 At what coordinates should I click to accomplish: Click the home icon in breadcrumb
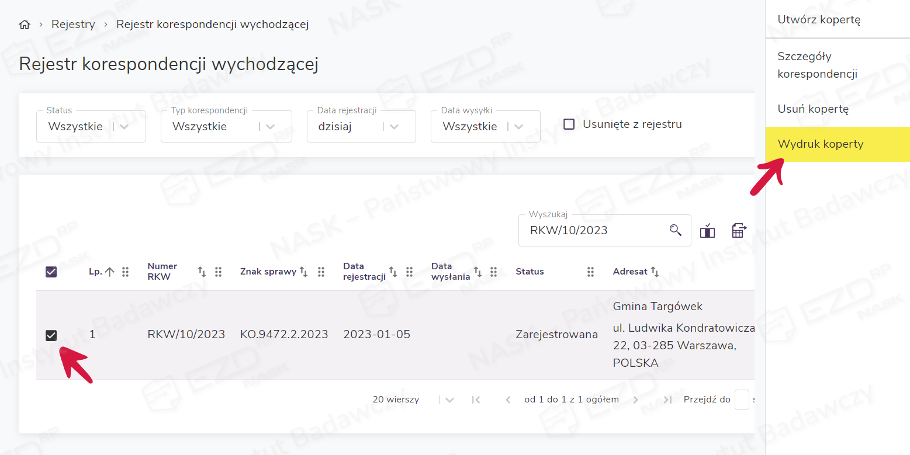coord(25,25)
